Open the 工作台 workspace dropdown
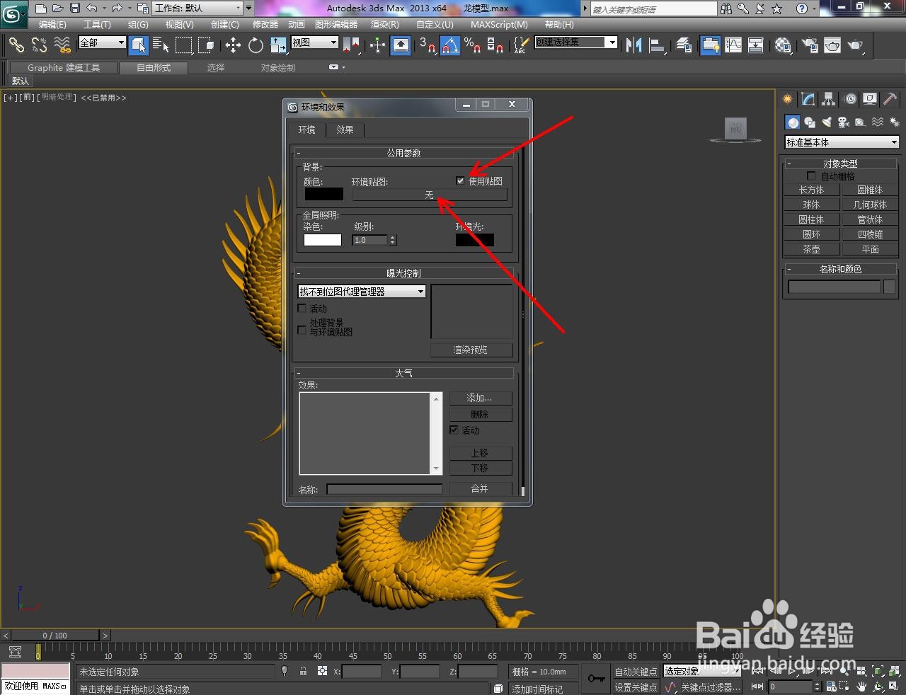Screen dimensions: 906x695 197,8
